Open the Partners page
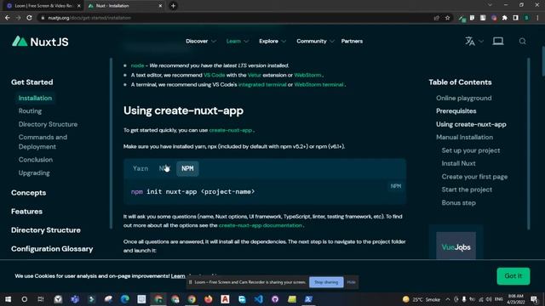 (x=352, y=42)
